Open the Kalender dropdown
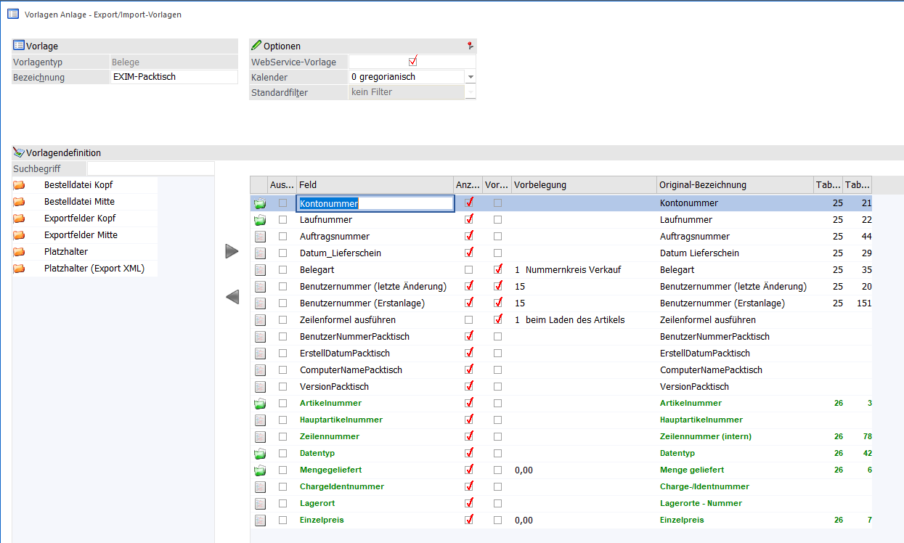The height and width of the screenshot is (543, 904). [x=471, y=77]
